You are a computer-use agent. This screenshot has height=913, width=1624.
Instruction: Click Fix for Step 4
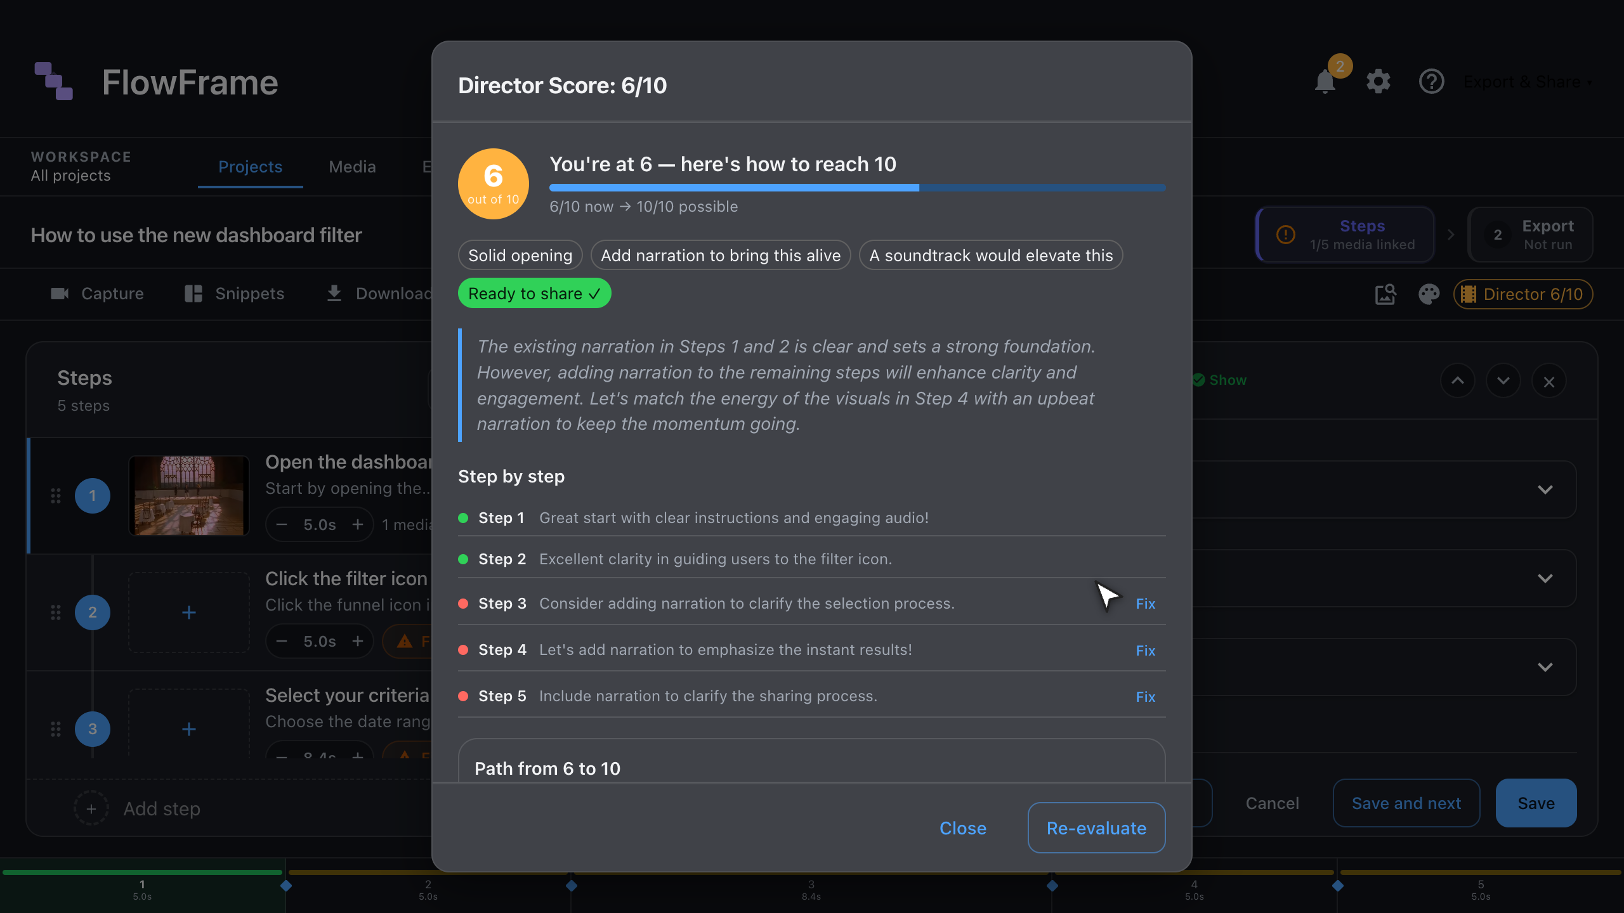click(1145, 651)
